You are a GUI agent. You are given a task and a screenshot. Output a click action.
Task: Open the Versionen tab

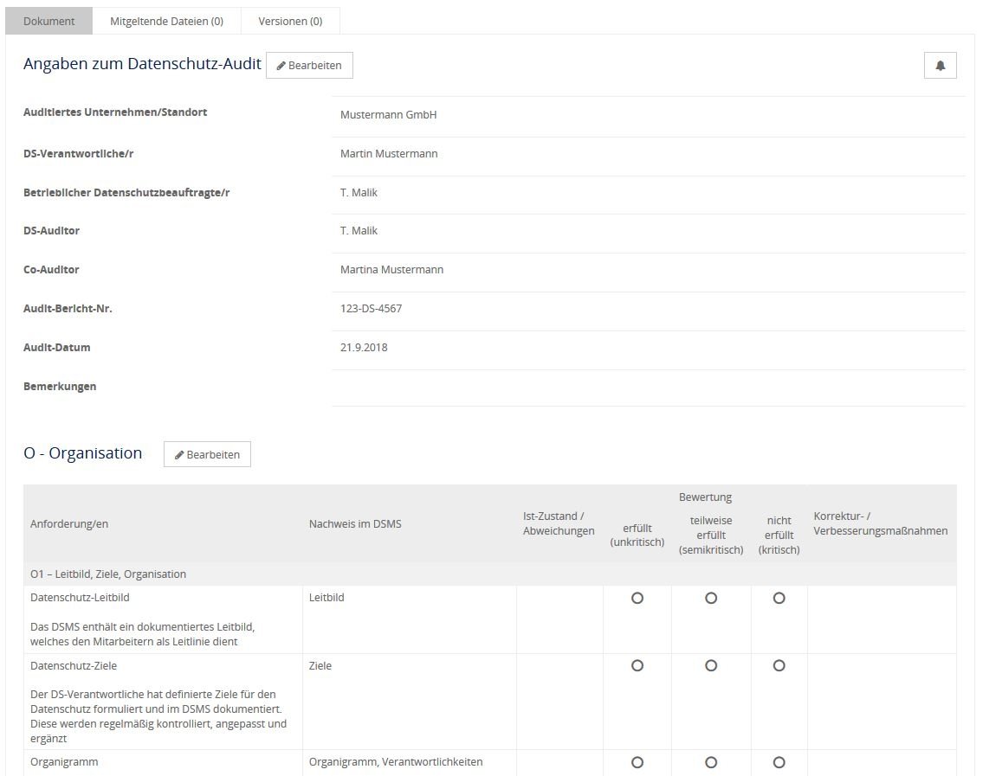coord(290,21)
